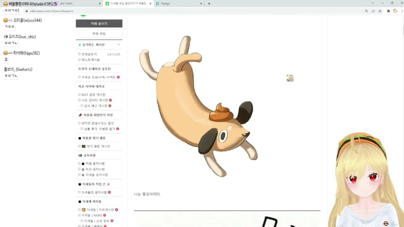Open the 베스트게시글 board

pos(91,60)
